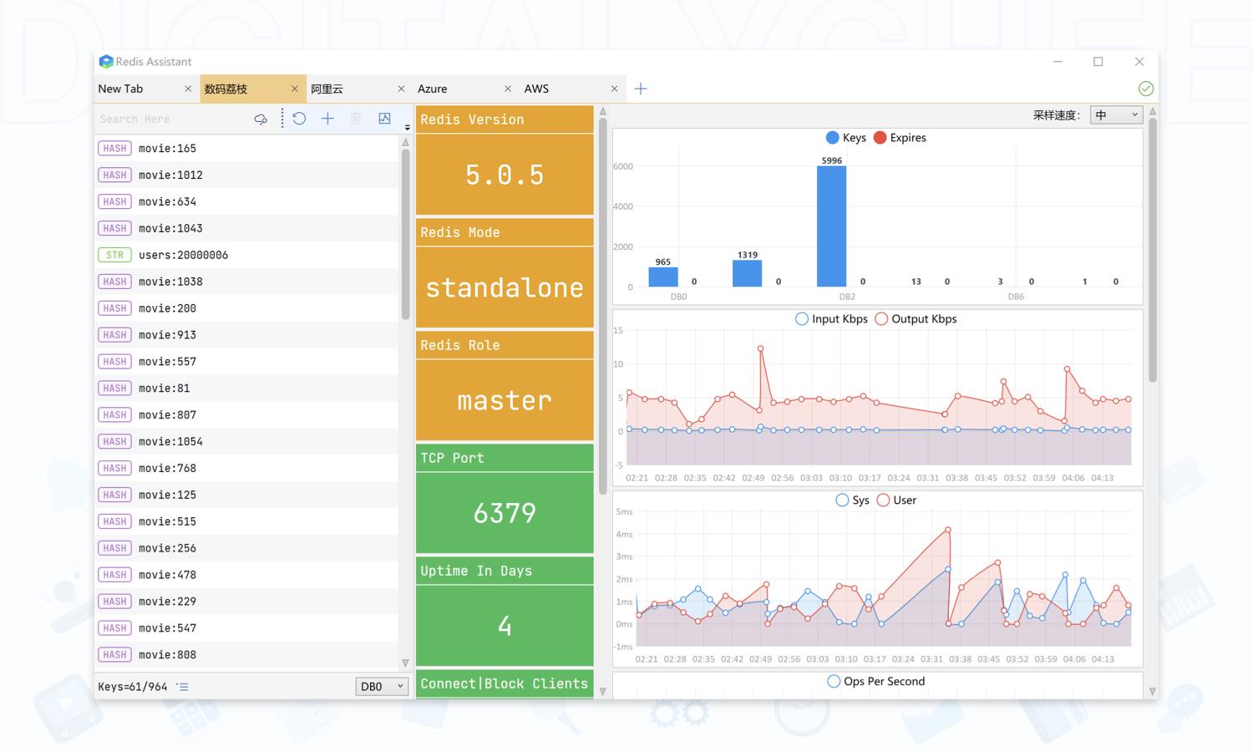Image resolution: width=1253 pixels, height=752 pixels.
Task: Open the movie:1012 hash key
Action: point(170,175)
